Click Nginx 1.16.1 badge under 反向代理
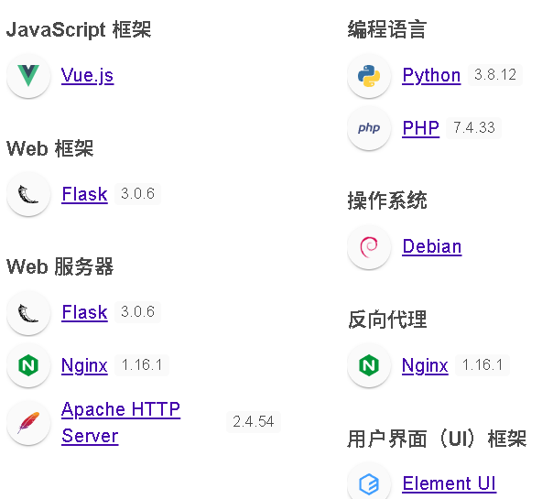The image size is (553, 499). pos(483,365)
